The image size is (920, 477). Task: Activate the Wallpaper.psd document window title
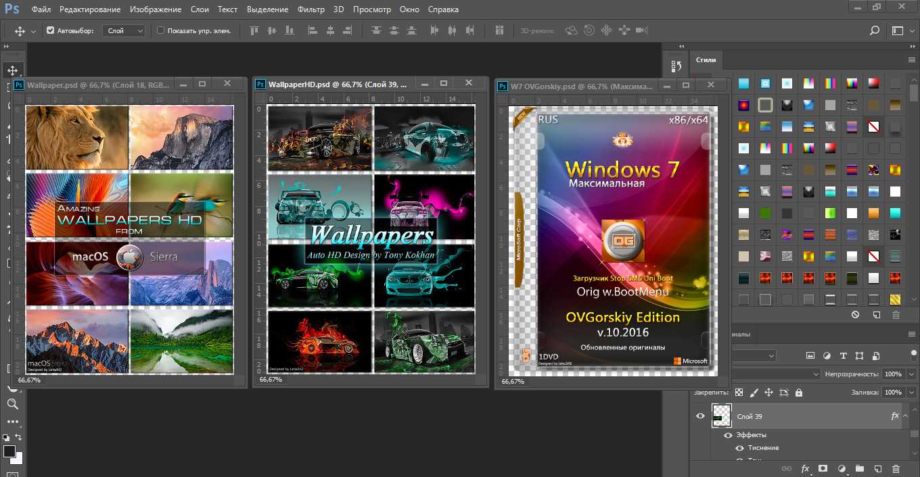pos(98,84)
